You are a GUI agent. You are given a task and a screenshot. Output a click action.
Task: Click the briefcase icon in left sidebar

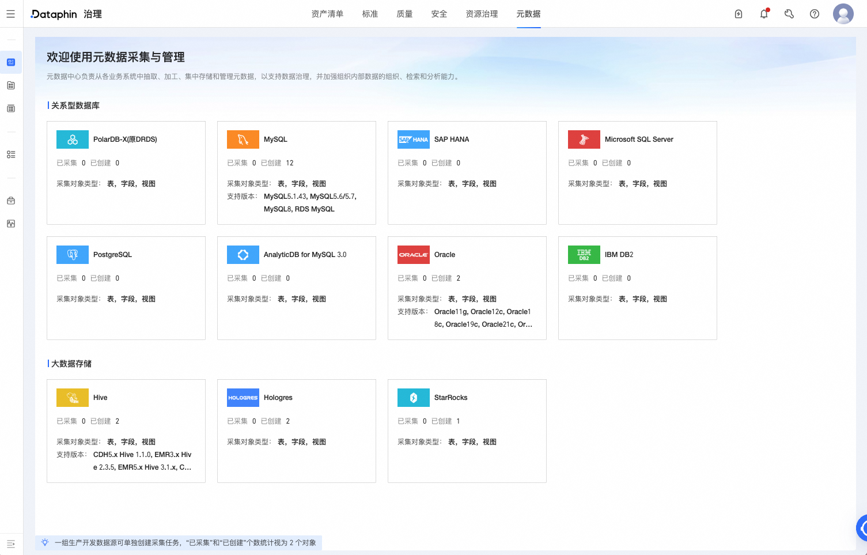pyautogui.click(x=10, y=200)
